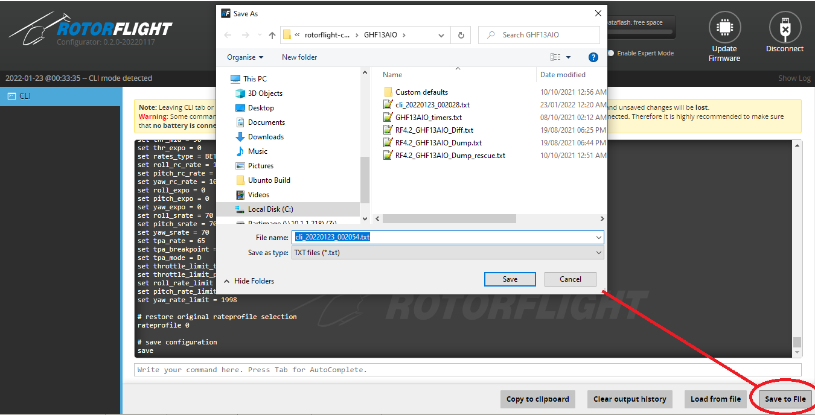Open the Organise dropdown menu

245,57
